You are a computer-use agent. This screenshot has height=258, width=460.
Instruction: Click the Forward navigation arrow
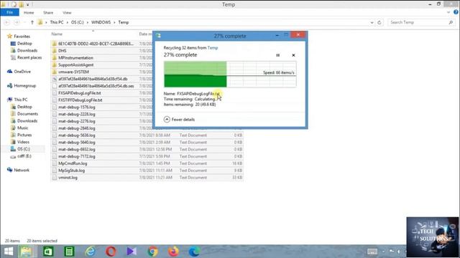pyautogui.click(x=17, y=22)
